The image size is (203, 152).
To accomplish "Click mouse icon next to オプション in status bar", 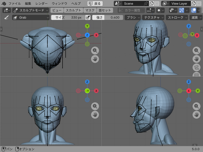I will point(17,149).
